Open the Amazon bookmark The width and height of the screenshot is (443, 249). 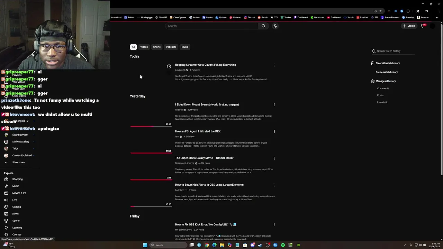[x=423, y=17]
